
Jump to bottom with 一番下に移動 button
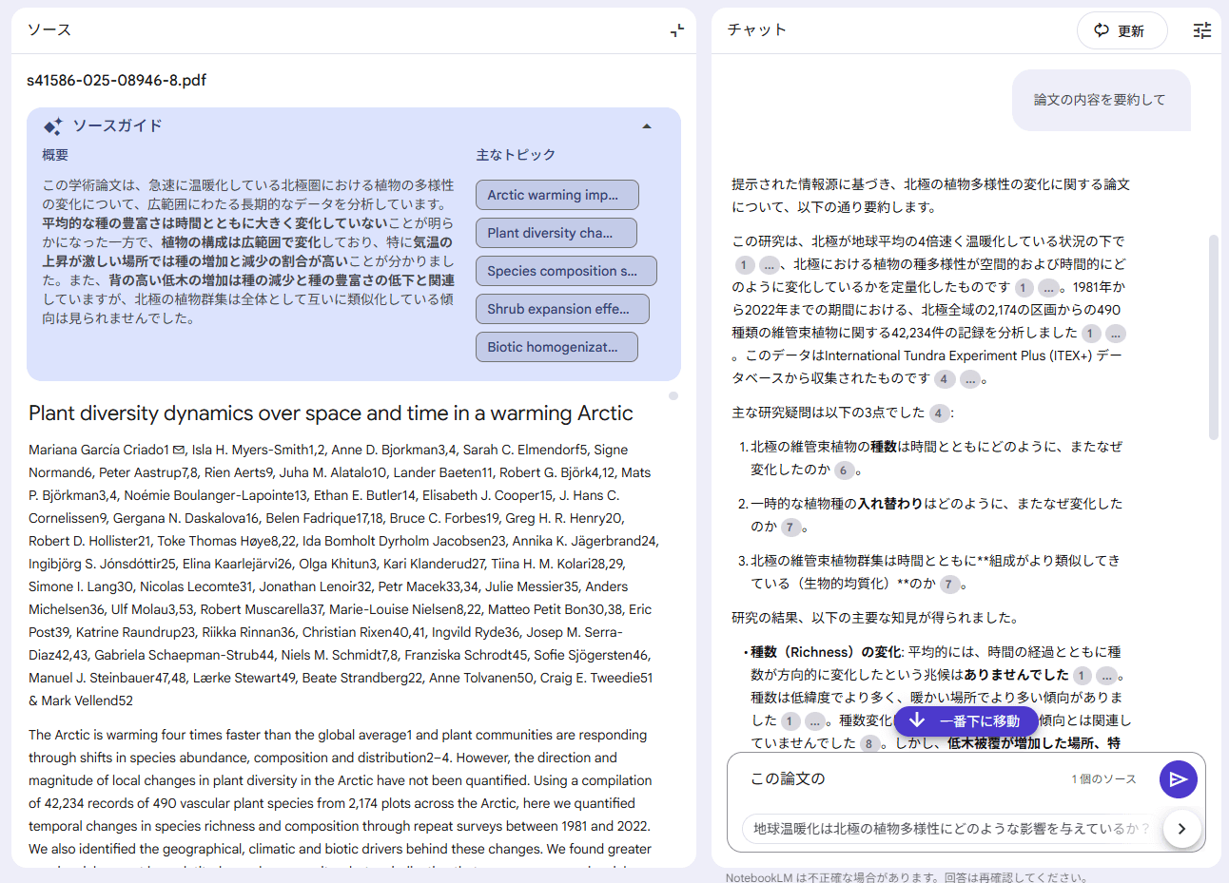pyautogui.click(x=966, y=721)
